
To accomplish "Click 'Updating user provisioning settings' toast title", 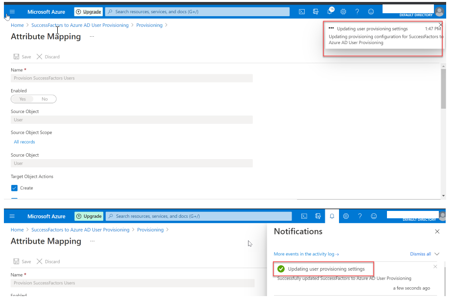I will click(x=372, y=28).
